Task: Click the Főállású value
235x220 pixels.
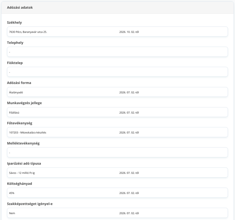Action: tap(14, 113)
